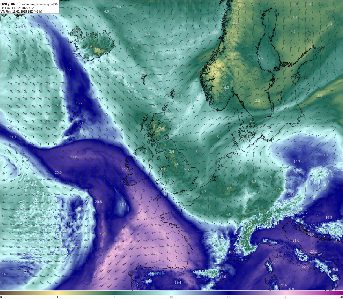Click the 19.6 value on the map
Image resolution: width=343 pixels, height=299 pixels.
[x=334, y=270]
